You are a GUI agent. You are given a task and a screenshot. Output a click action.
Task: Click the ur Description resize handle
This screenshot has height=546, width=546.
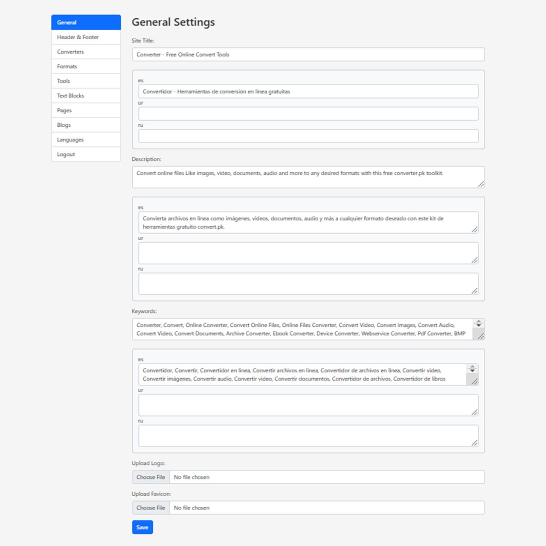pos(474,260)
